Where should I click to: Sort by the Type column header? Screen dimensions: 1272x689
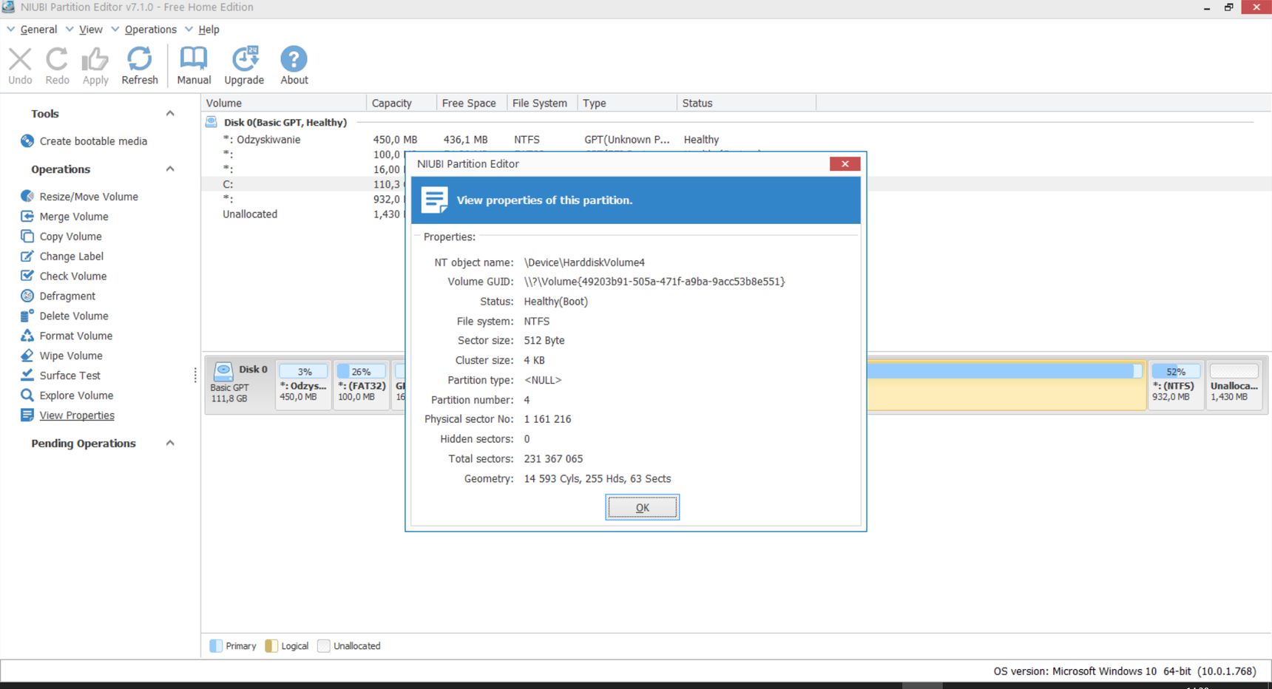pyautogui.click(x=626, y=103)
